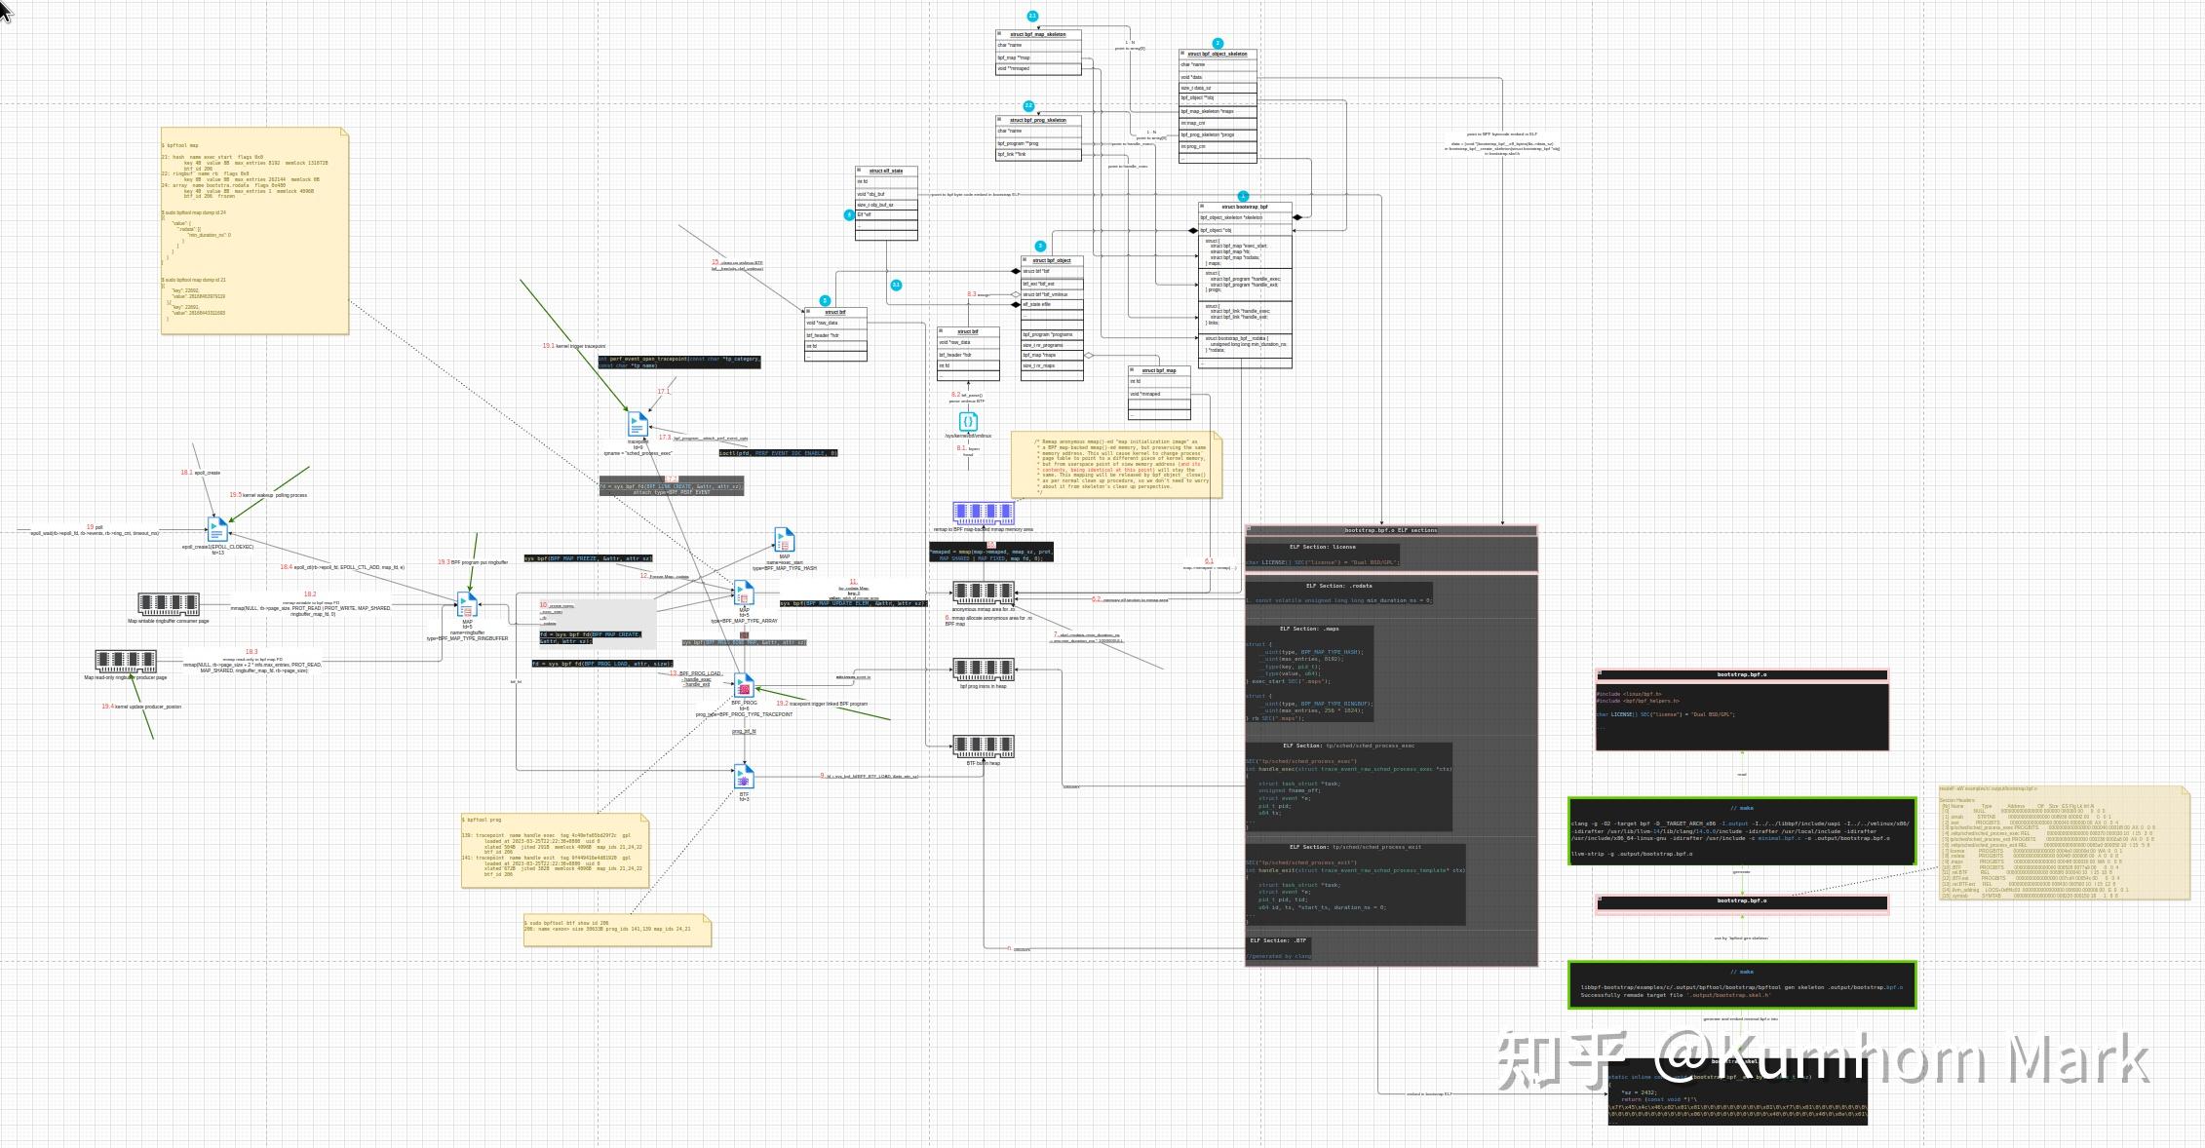Click the exec_start BPF_MAP_TYPE_HASH MAP icon
This screenshot has width=2205, height=1148.
[x=785, y=540]
